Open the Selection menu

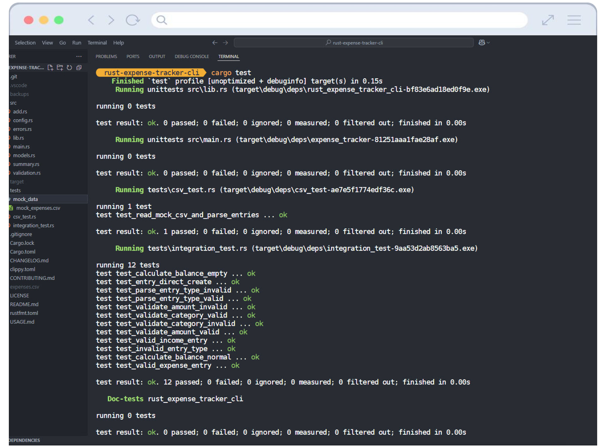tap(25, 43)
